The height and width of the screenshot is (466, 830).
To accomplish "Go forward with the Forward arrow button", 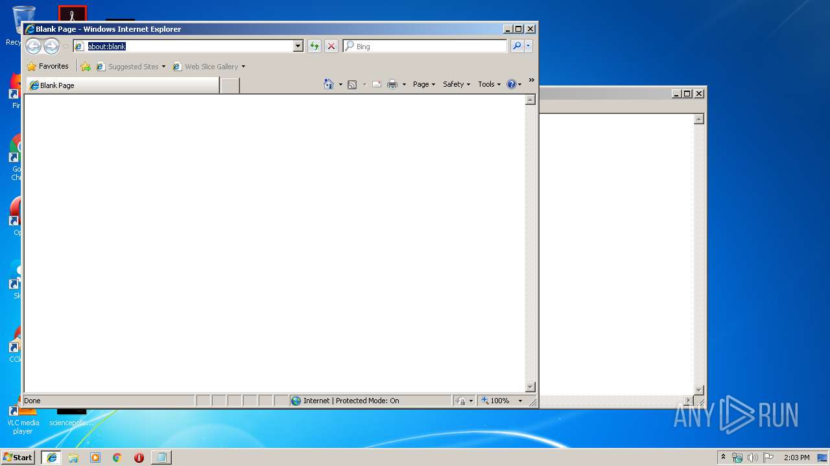I will [51, 46].
